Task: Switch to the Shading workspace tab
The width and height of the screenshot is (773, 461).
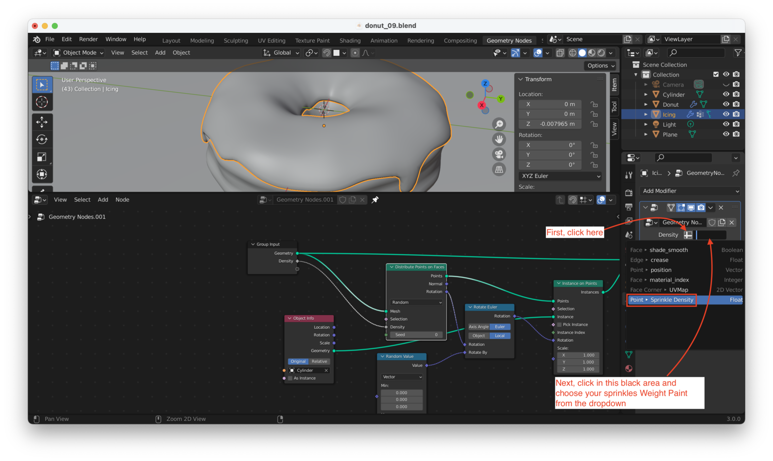Action: pyautogui.click(x=350, y=41)
